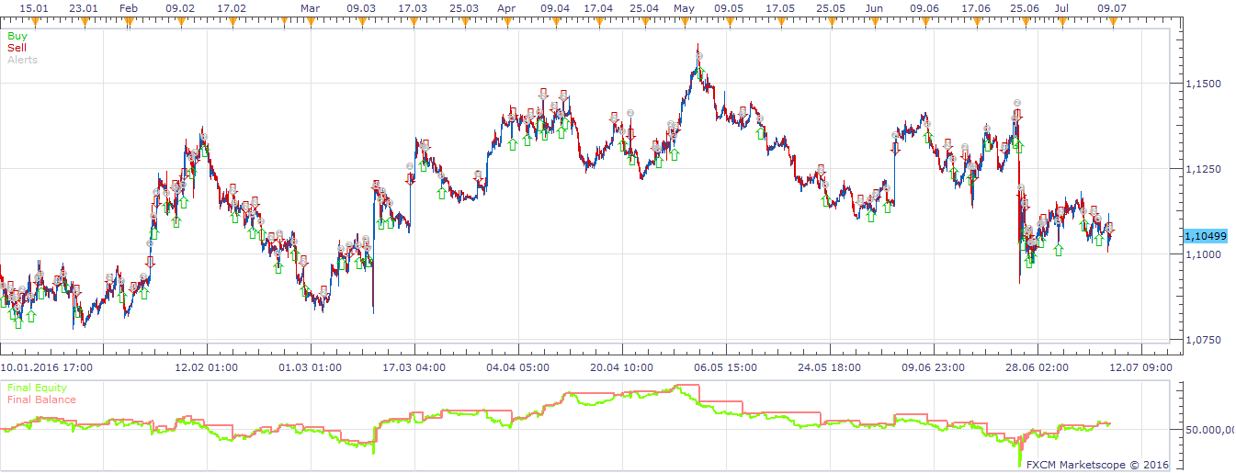The height and width of the screenshot is (473, 1236).
Task: Click the gray Alerts legend label
Action: 22,60
